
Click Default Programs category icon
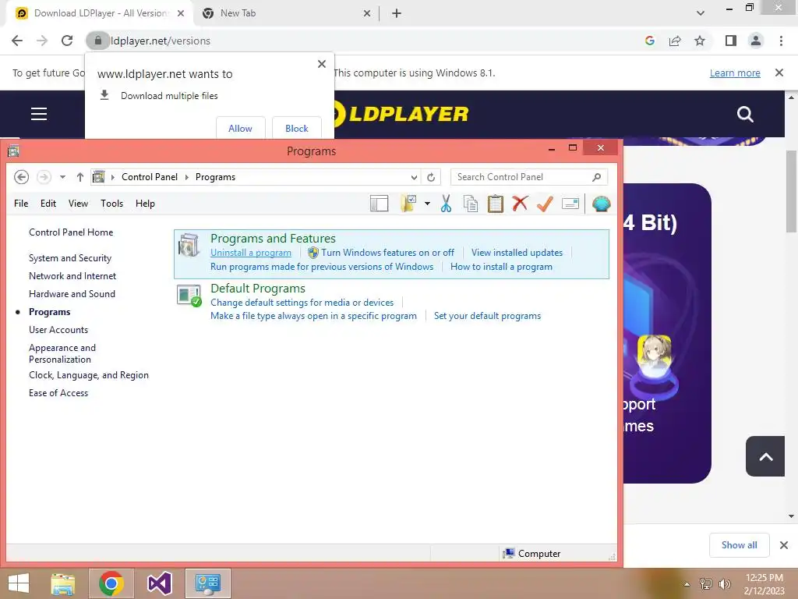189,296
